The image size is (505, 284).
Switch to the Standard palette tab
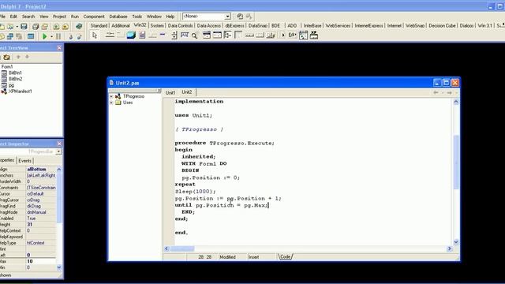pyautogui.click(x=99, y=25)
